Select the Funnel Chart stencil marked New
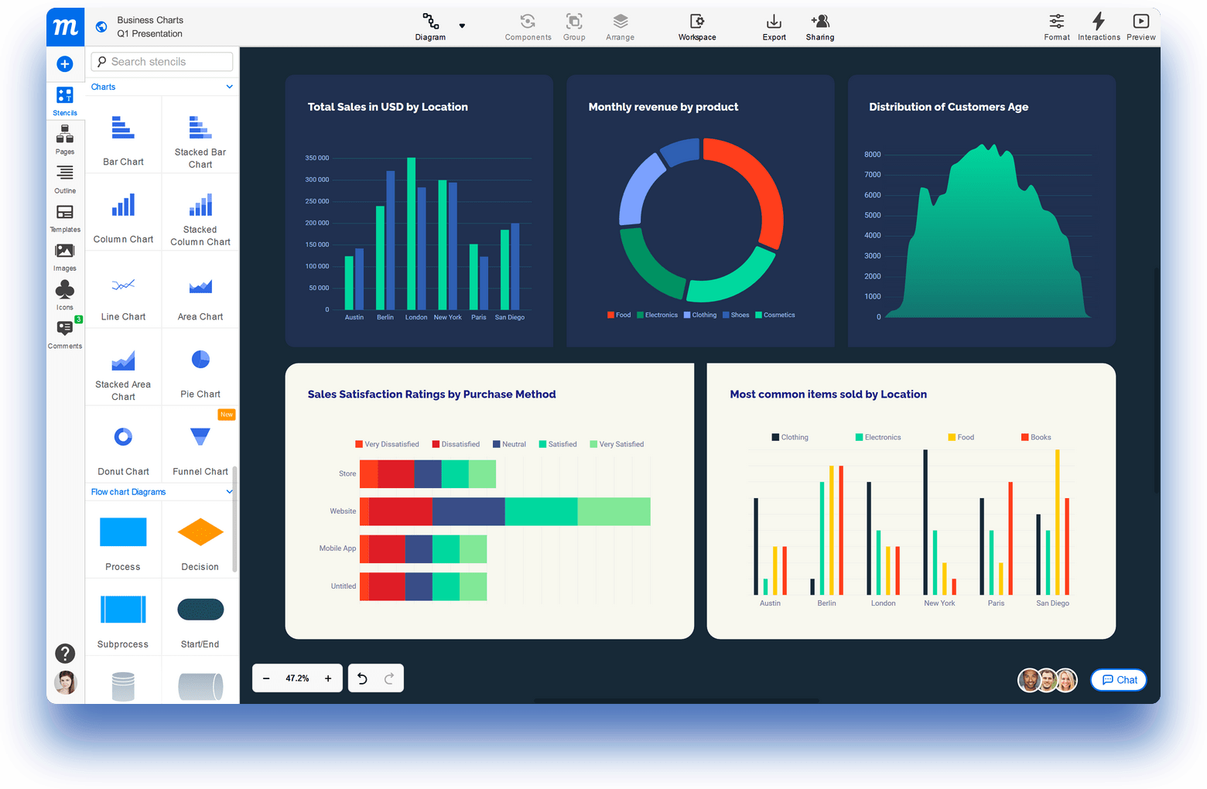The height and width of the screenshot is (789, 1207). point(200,445)
